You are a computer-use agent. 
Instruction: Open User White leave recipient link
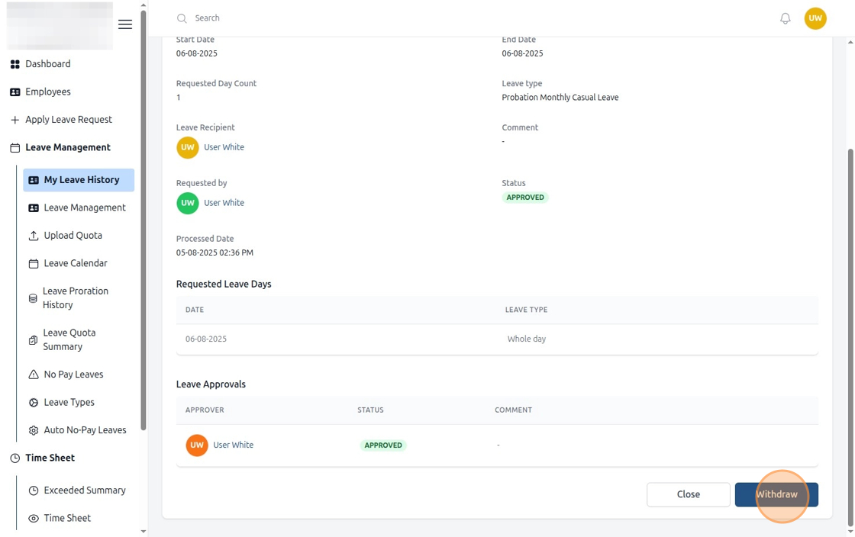224,147
